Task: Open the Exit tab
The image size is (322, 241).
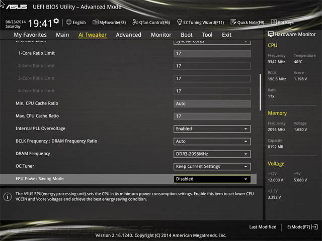Action: [226, 35]
